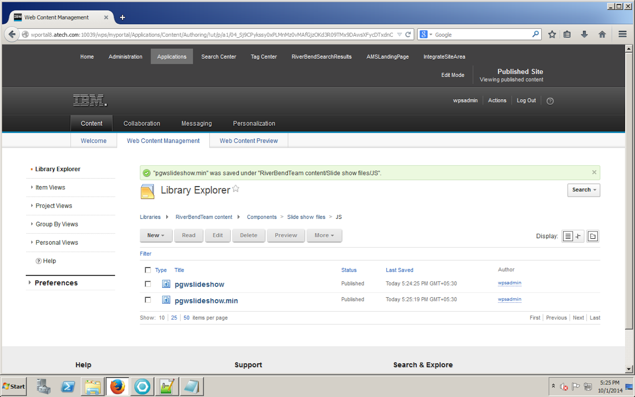Screen dimensions: 635x397
Task: Click the plus display option icon
Action: (578, 236)
